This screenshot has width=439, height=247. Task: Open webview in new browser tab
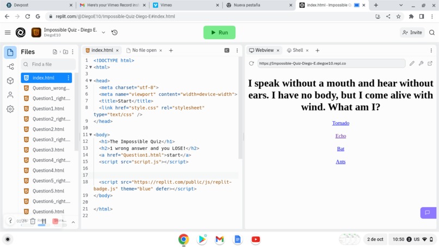click(x=430, y=63)
